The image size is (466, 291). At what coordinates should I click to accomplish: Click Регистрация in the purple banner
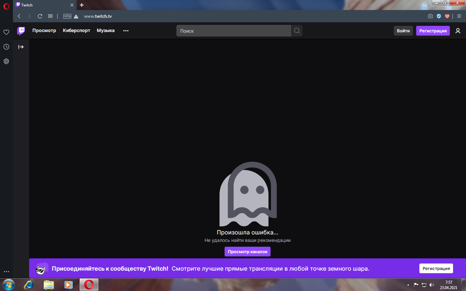[436, 268]
